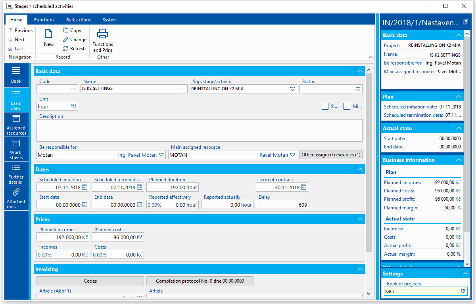
Task: Collapse the Settings panel
Action: tap(465, 274)
